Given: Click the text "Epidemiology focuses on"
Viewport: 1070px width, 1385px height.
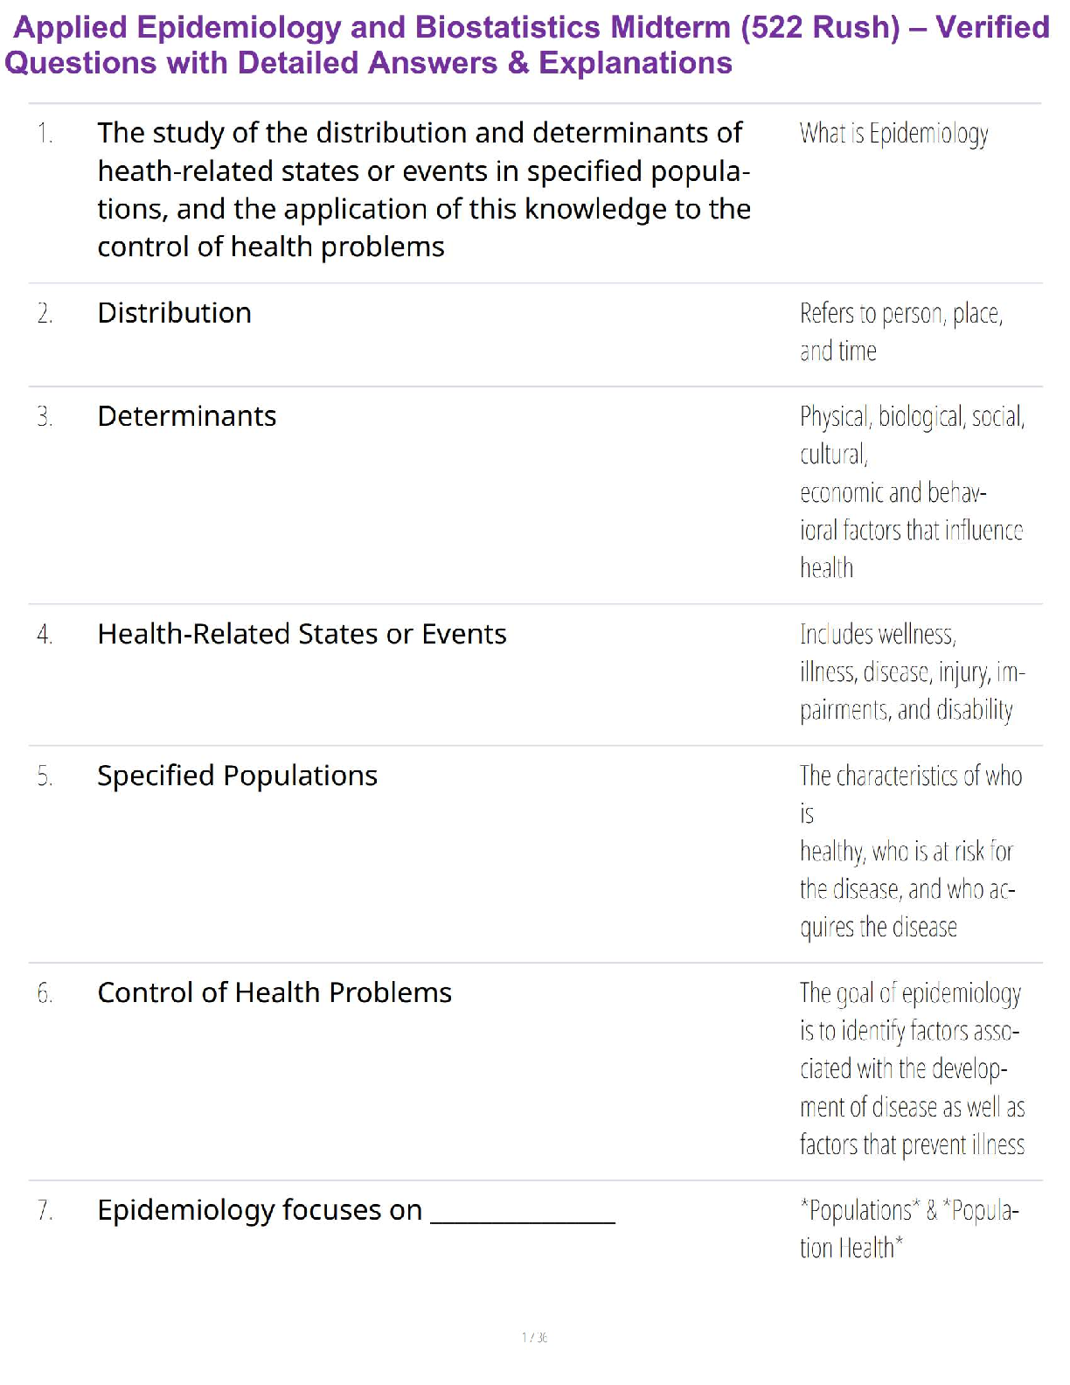Looking at the screenshot, I should click(x=260, y=1210).
